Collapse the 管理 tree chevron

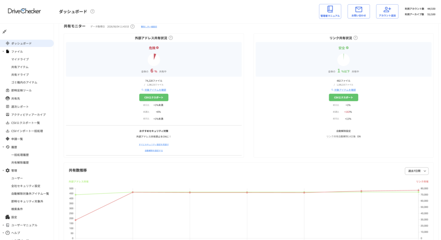coord(3,170)
